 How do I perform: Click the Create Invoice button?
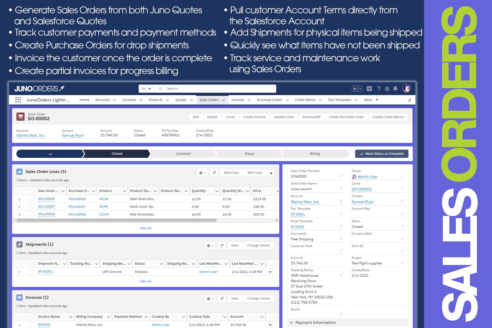[x=254, y=117]
